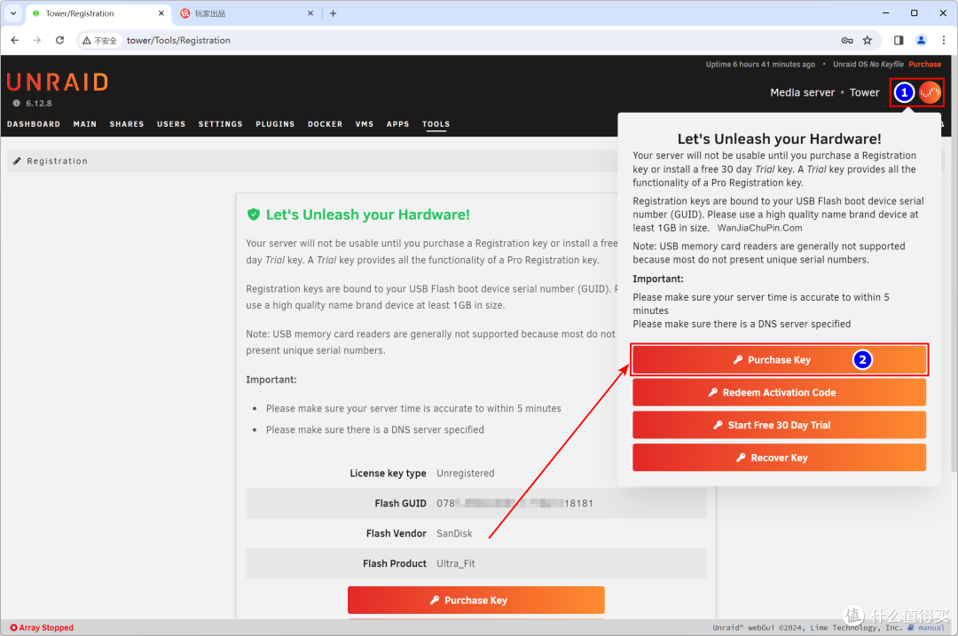Screen dimensions: 958x636
Task: Click Redeem Activation Code button
Action: click(x=779, y=392)
